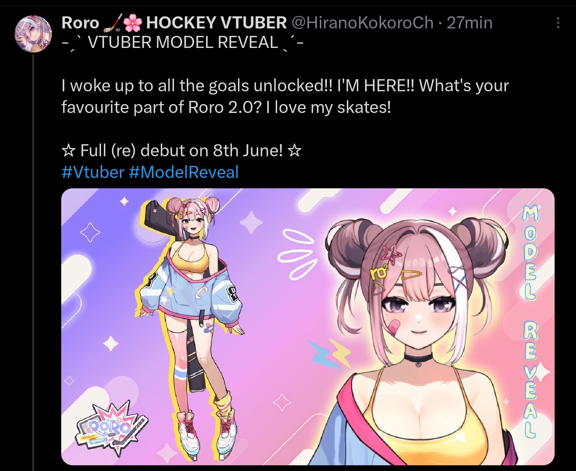This screenshot has height=471, width=576.
Task: Open Roro's round profile avatar
Action: [x=33, y=34]
